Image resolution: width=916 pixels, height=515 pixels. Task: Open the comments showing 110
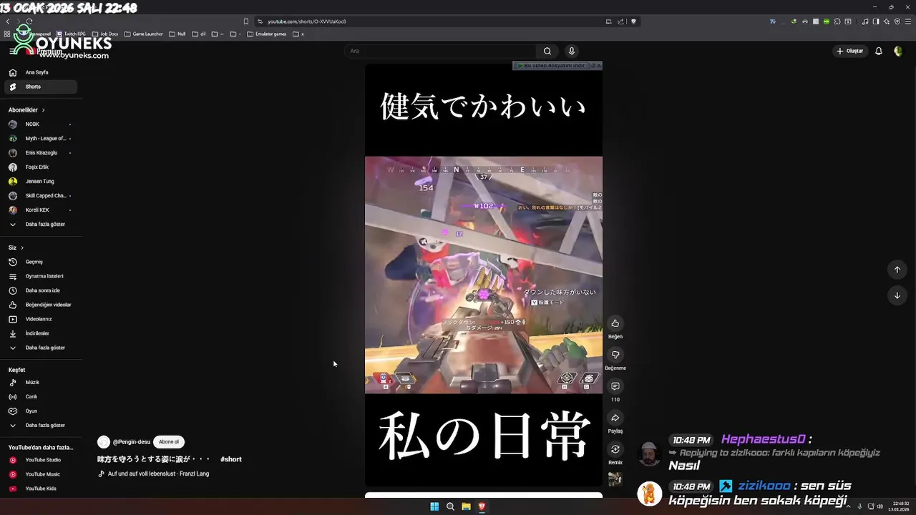coord(615,386)
